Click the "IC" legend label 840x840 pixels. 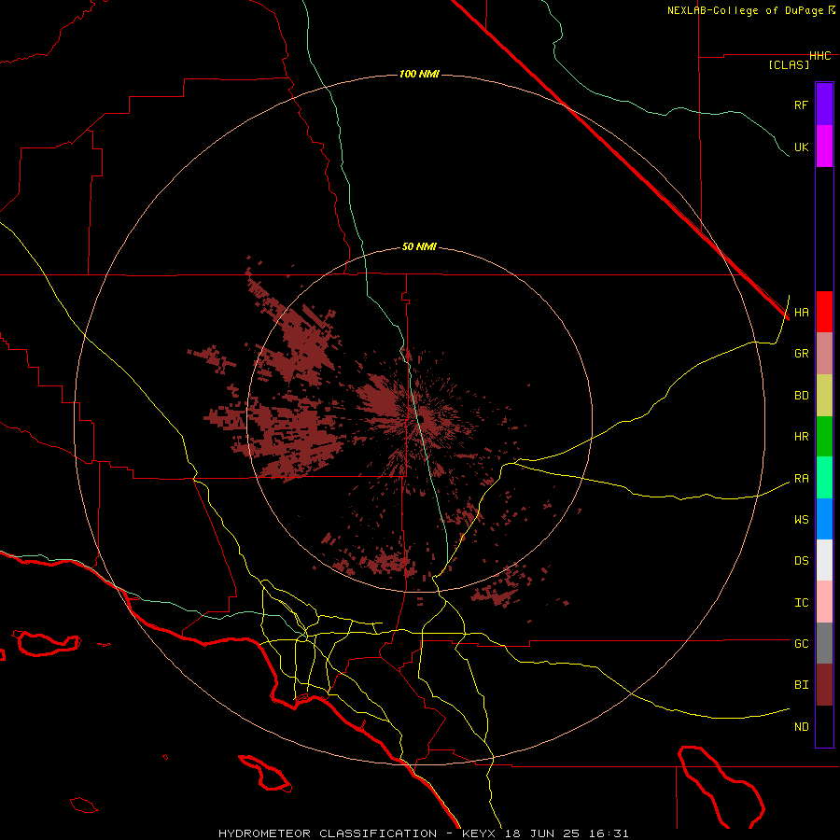point(801,603)
